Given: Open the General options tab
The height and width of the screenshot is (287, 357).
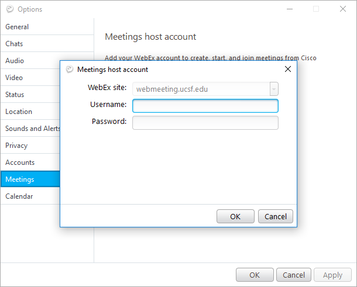Looking at the screenshot, I should (x=47, y=27).
